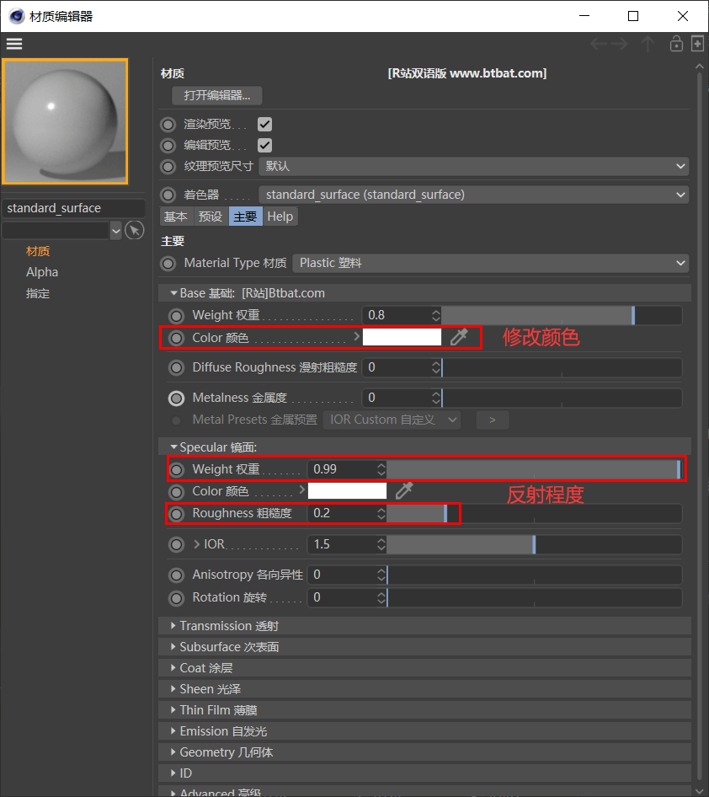The width and height of the screenshot is (709, 797).
Task: Toggle the 编辑预览 animation dot
Action: (168, 146)
